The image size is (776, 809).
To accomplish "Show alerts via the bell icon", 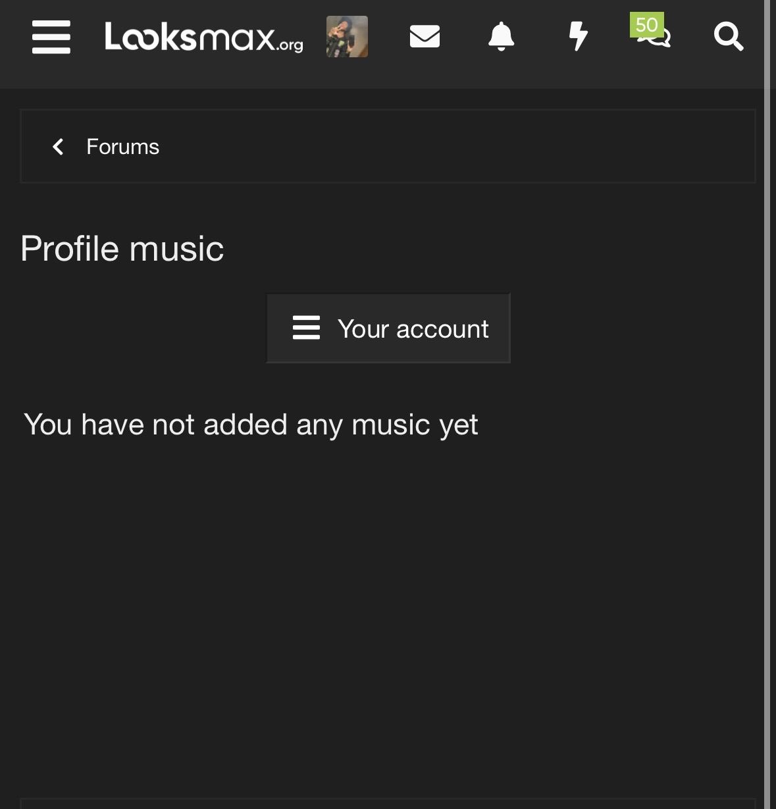I will (501, 36).
